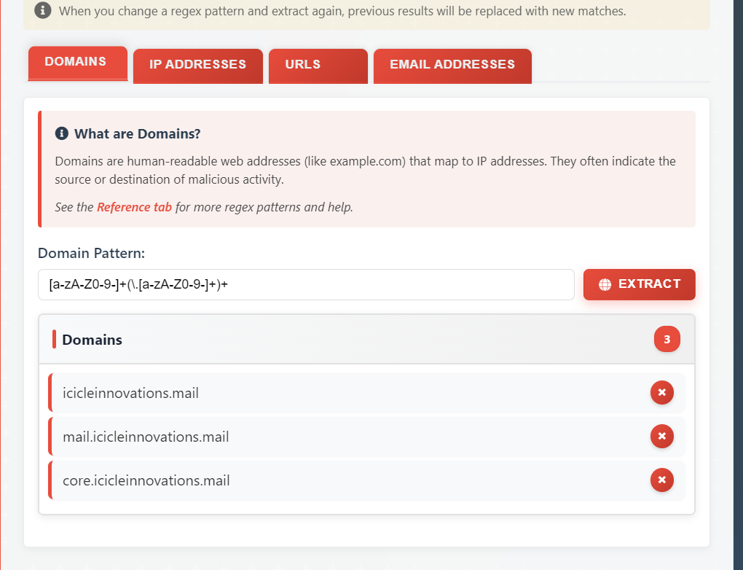This screenshot has height=570, width=743.
Task: Select the URLs tab
Action: click(318, 66)
